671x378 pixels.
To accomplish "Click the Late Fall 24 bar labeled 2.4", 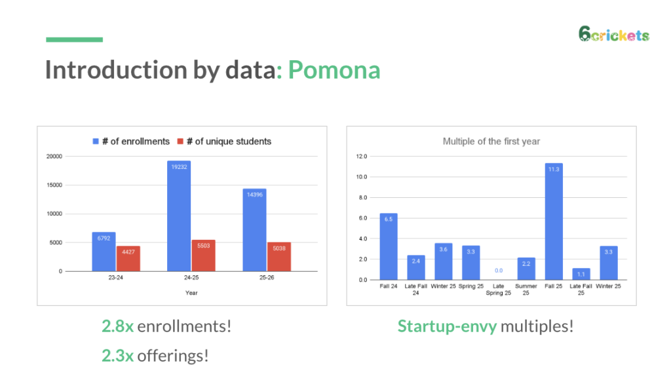I will tap(415, 267).
